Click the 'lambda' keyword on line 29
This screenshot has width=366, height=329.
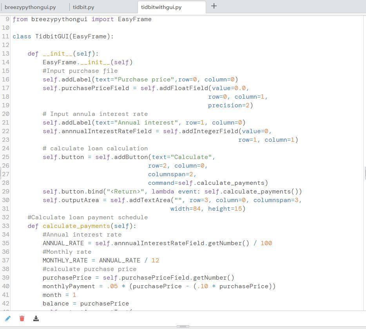point(163,192)
